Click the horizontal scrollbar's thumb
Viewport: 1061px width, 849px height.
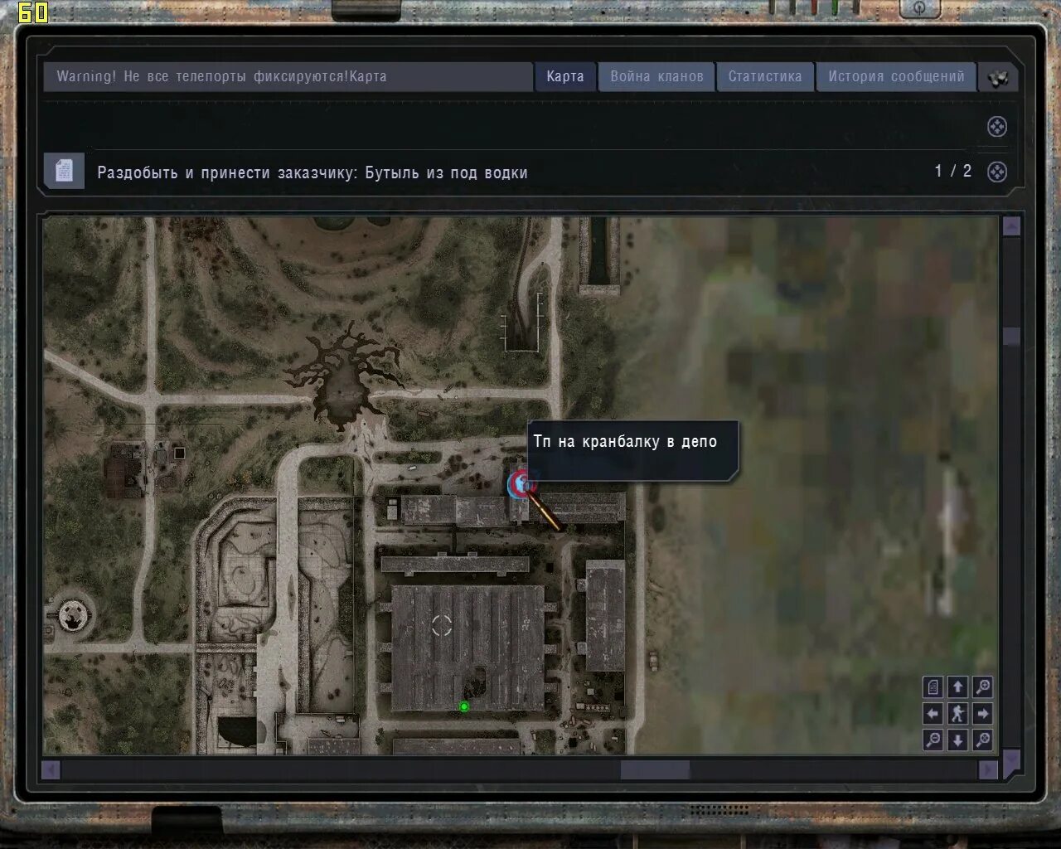tap(655, 769)
